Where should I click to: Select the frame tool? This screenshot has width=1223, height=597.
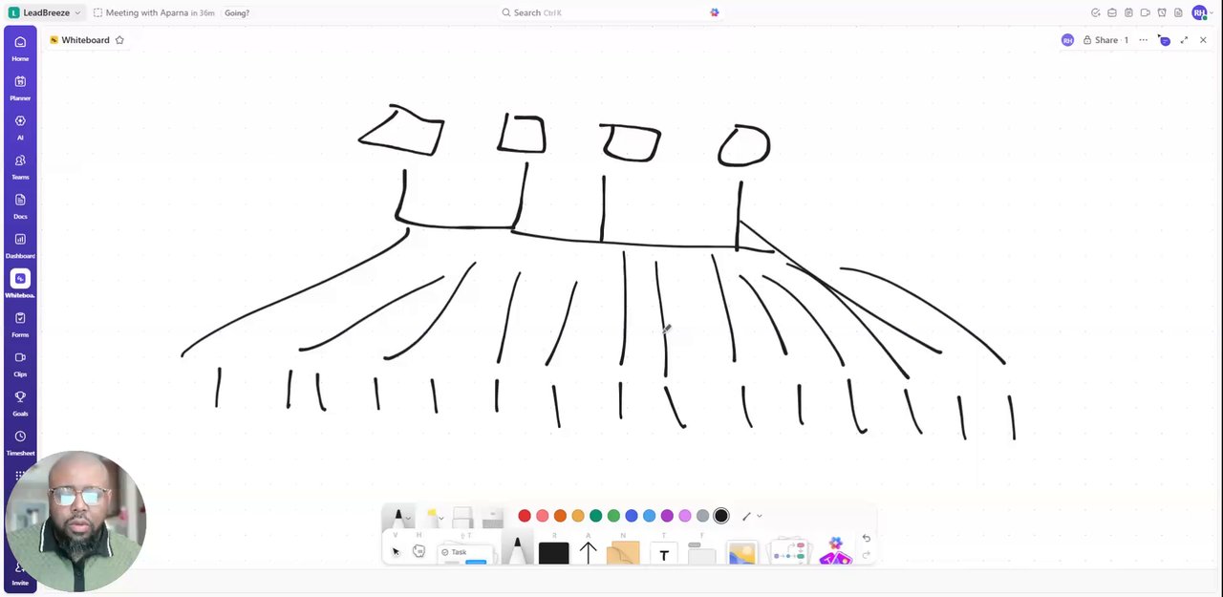point(701,552)
